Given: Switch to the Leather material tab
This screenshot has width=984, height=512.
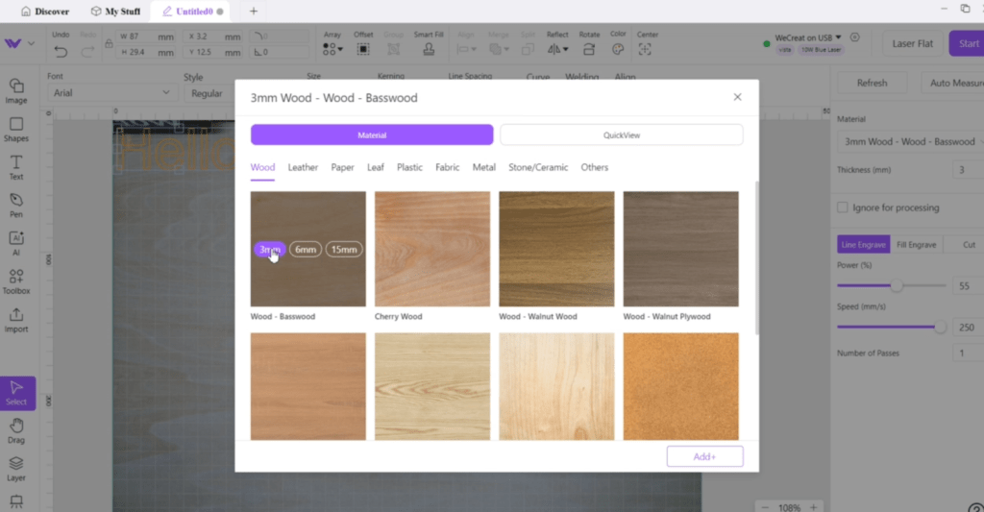Looking at the screenshot, I should [x=303, y=167].
